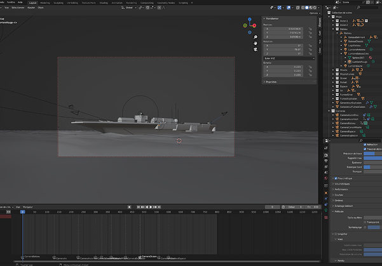382x266 pixels.
Task: Open the Object Constraints properties tab icon
Action: pos(326,204)
